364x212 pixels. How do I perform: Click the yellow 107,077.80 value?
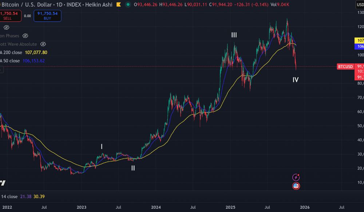coord(36,52)
